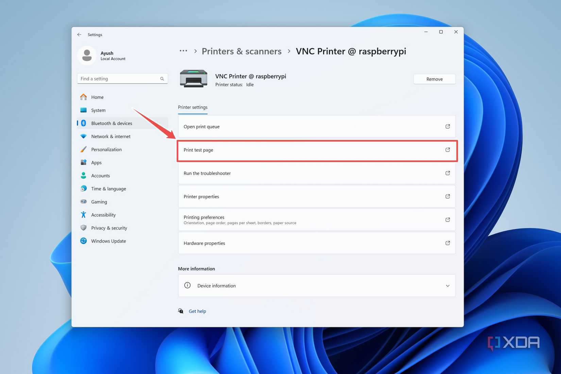Click external-link icon on Run the troubleshooter

[448, 173]
